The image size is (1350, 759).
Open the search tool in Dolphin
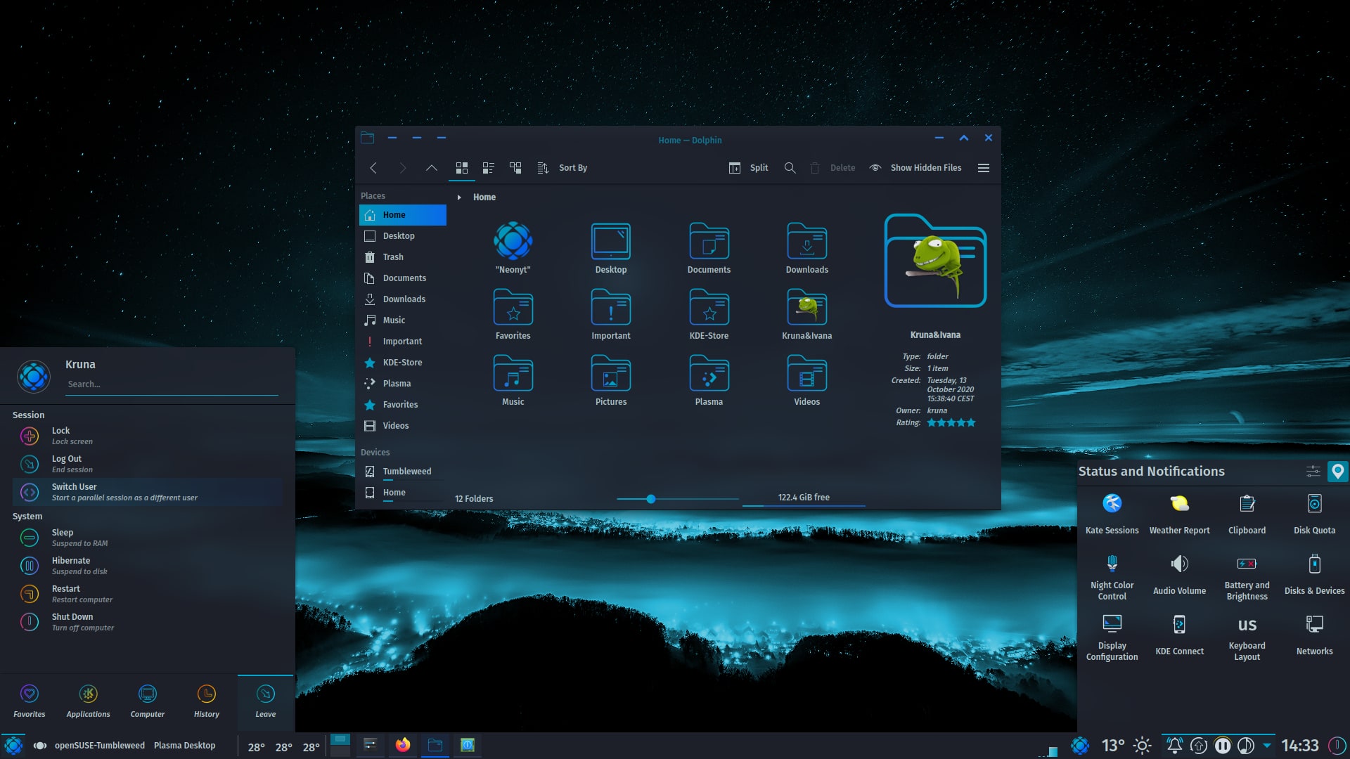[x=790, y=168]
